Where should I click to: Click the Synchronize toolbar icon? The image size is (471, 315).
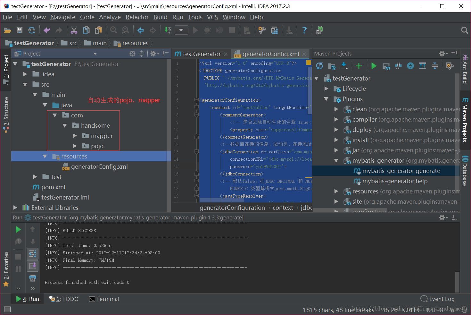click(32, 30)
